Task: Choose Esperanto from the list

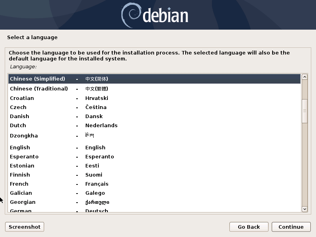Action: [154, 156]
